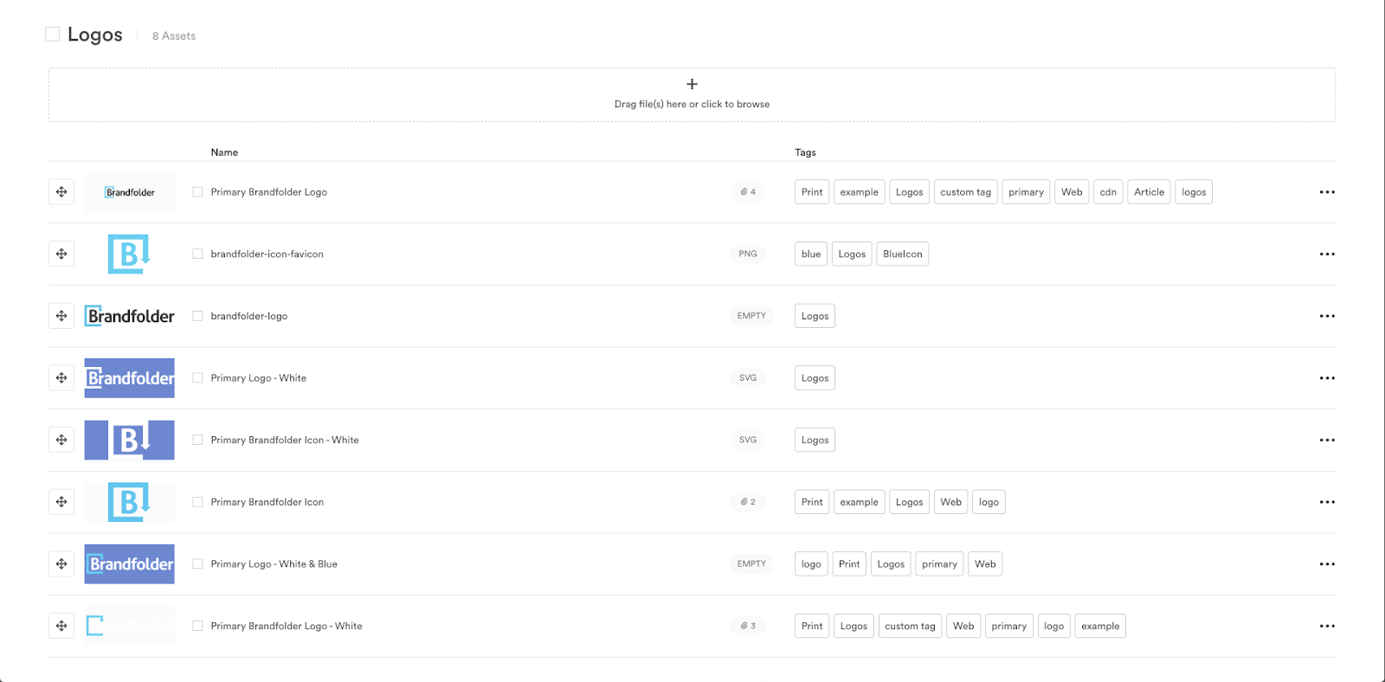
Task: Click the move handle for Primary Brandfolder Logo
Action: tap(61, 192)
